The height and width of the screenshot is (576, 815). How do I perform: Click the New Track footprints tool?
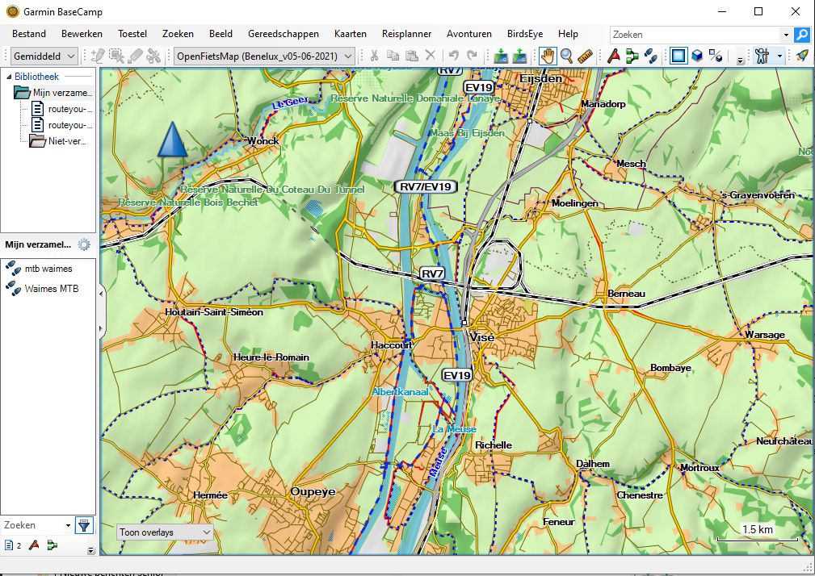point(649,56)
